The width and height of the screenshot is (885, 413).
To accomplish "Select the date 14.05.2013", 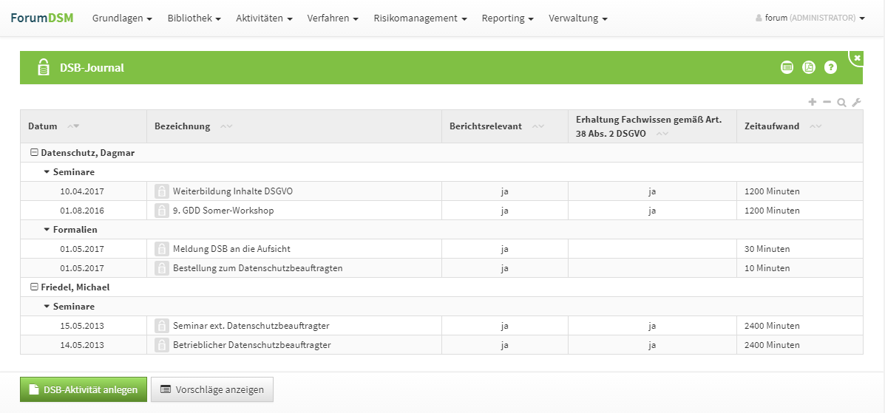I will point(82,345).
